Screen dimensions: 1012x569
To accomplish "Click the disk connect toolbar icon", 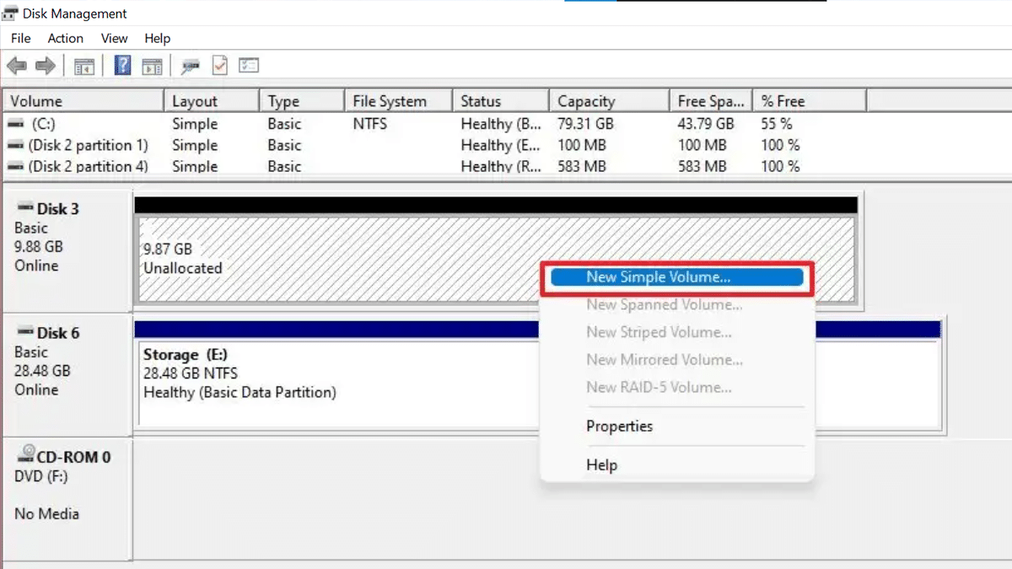I will (x=191, y=66).
